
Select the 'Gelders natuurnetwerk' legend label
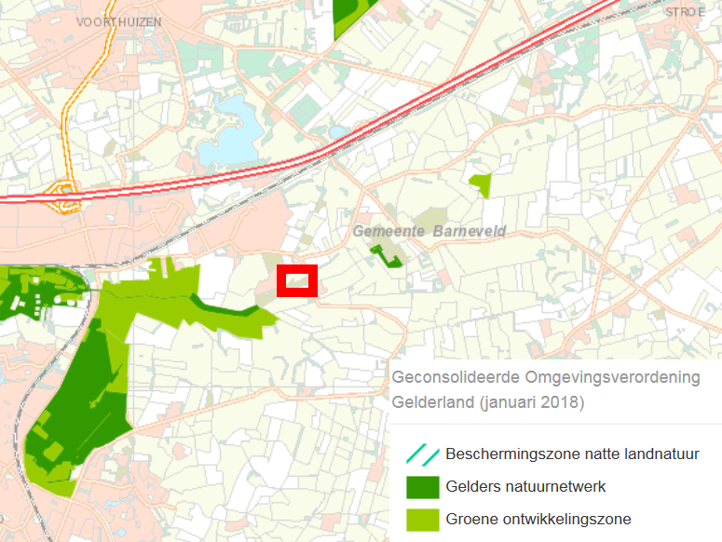coord(525,487)
